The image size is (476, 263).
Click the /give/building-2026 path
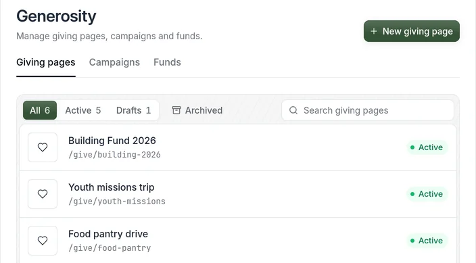coord(114,155)
